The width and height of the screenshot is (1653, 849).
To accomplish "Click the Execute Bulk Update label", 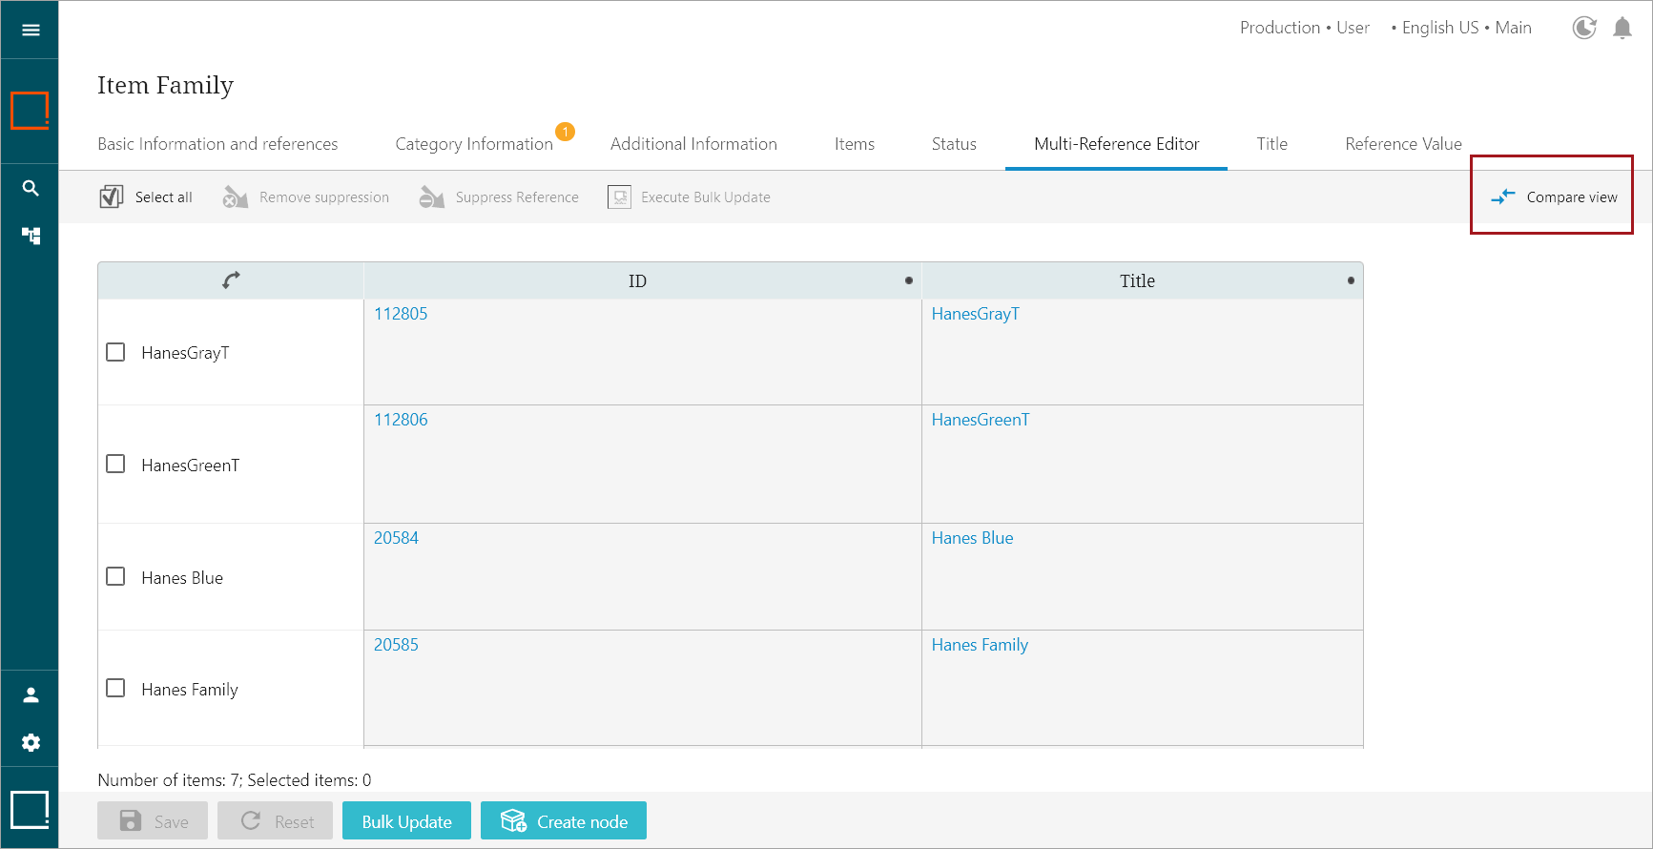I will (706, 197).
